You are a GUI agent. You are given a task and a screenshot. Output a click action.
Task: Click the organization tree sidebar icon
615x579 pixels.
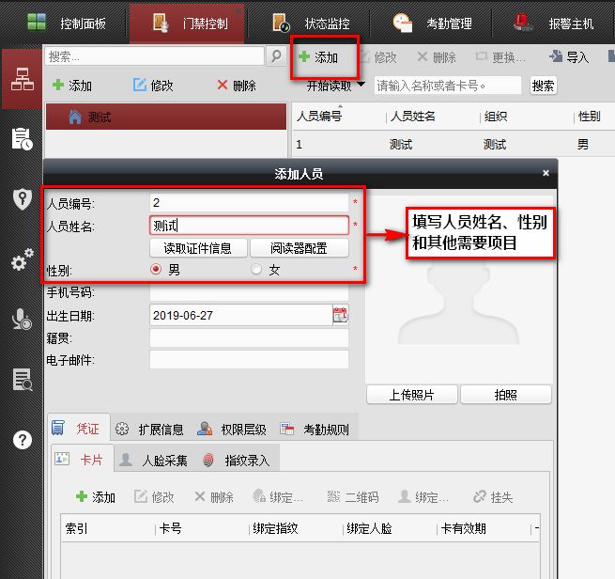pyautogui.click(x=21, y=79)
